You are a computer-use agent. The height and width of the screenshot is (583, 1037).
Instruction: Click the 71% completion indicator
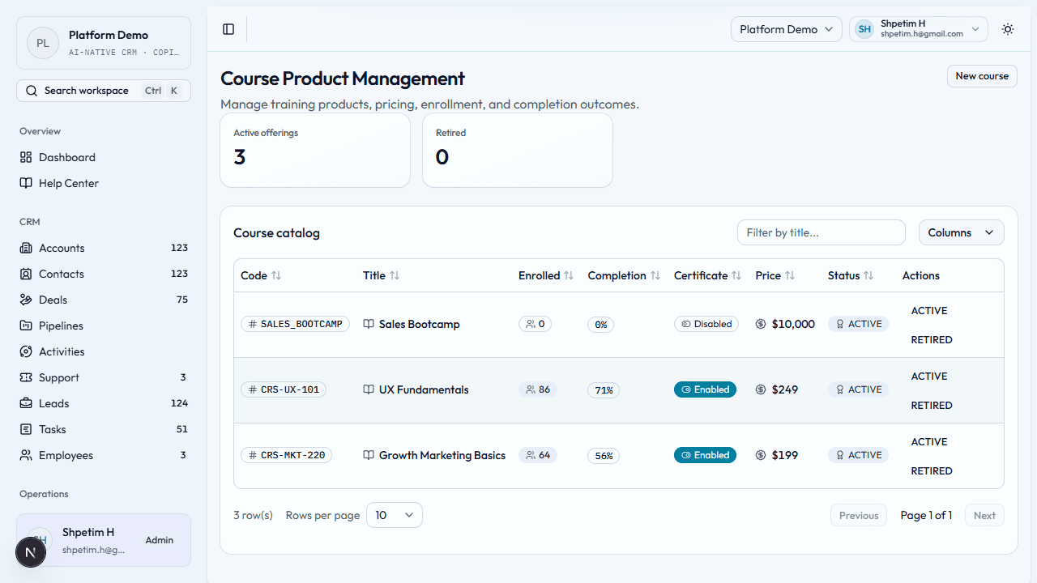tap(603, 389)
